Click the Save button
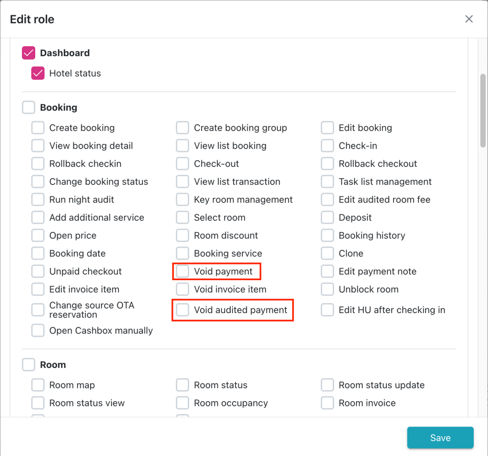This screenshot has height=456, width=488. 440,438
